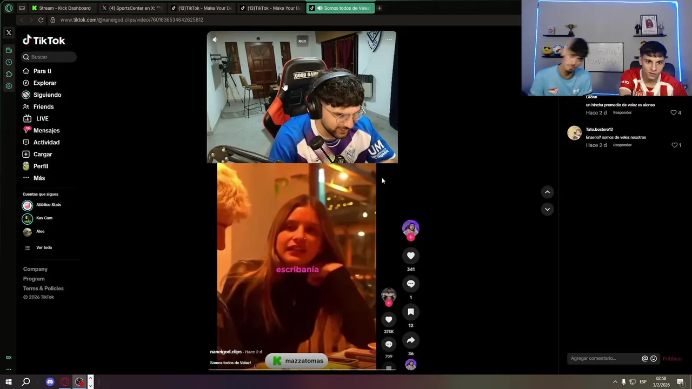Open naneigod.clips author name
692x389 pixels.
[x=226, y=352]
